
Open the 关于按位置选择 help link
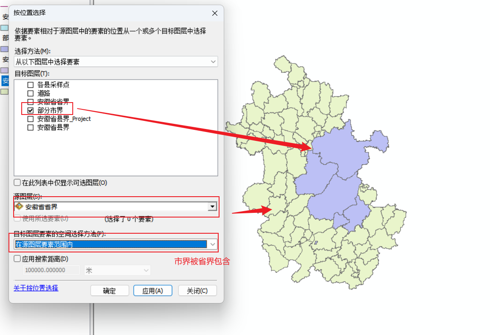36,288
